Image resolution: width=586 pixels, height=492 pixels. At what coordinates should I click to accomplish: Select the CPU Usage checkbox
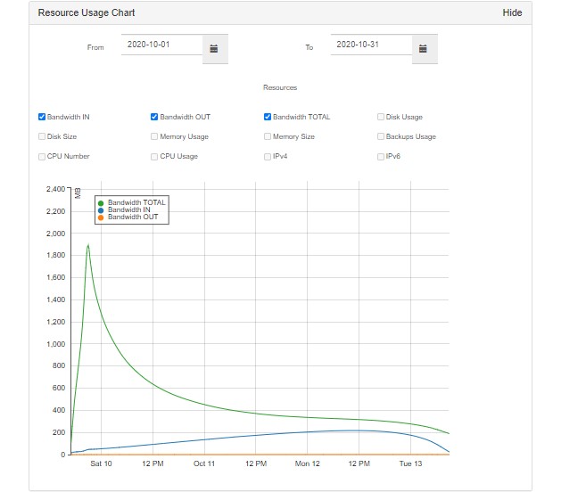(x=154, y=156)
